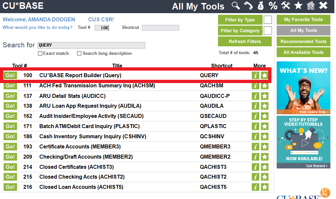Open the What's New online help banner
The image size is (336, 199).
(x=303, y=88)
